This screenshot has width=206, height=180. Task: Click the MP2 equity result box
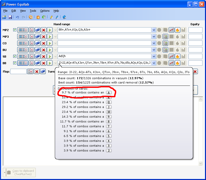click(x=195, y=30)
